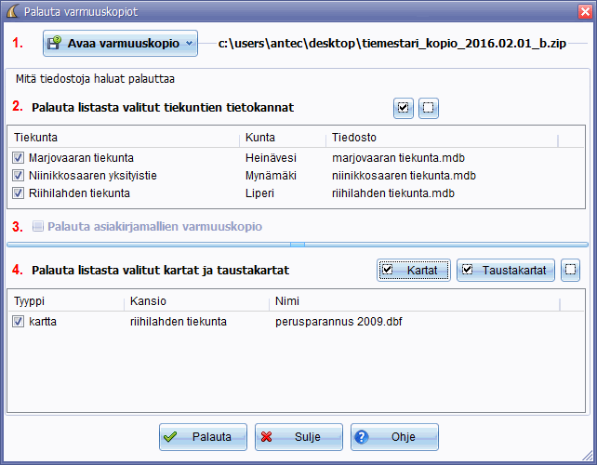Click the Taustakartat selection button
Screen dimensions: 597x465
point(506,270)
